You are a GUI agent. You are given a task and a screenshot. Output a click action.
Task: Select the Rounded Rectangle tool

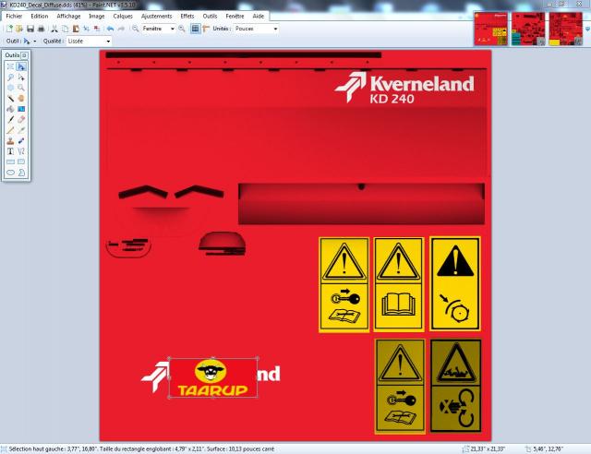[x=21, y=161]
